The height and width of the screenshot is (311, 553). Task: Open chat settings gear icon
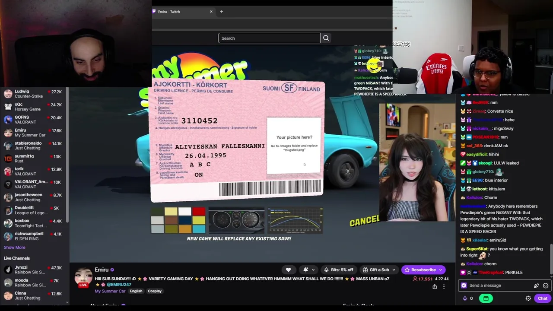pos(528,298)
